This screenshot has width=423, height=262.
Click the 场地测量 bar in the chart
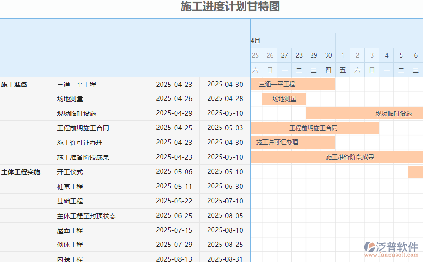click(284, 99)
